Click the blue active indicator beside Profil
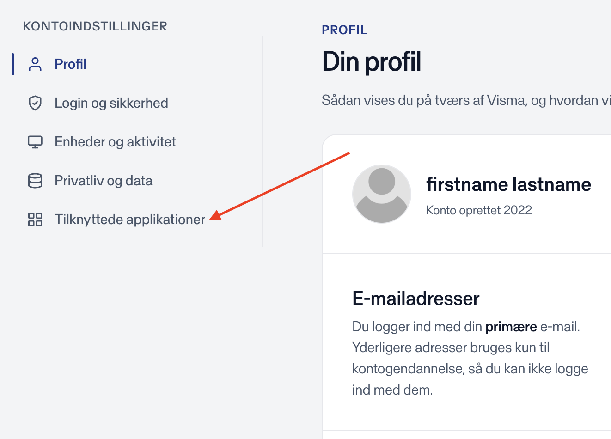Viewport: 611px width, 439px height. tap(13, 64)
